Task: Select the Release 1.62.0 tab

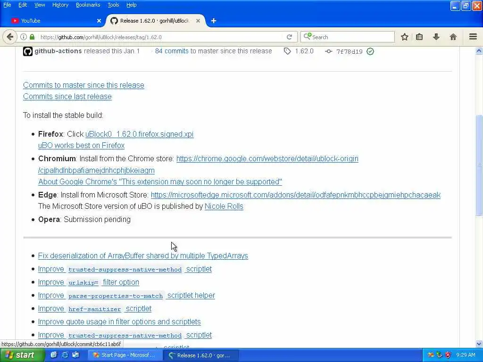Action: (x=156, y=21)
